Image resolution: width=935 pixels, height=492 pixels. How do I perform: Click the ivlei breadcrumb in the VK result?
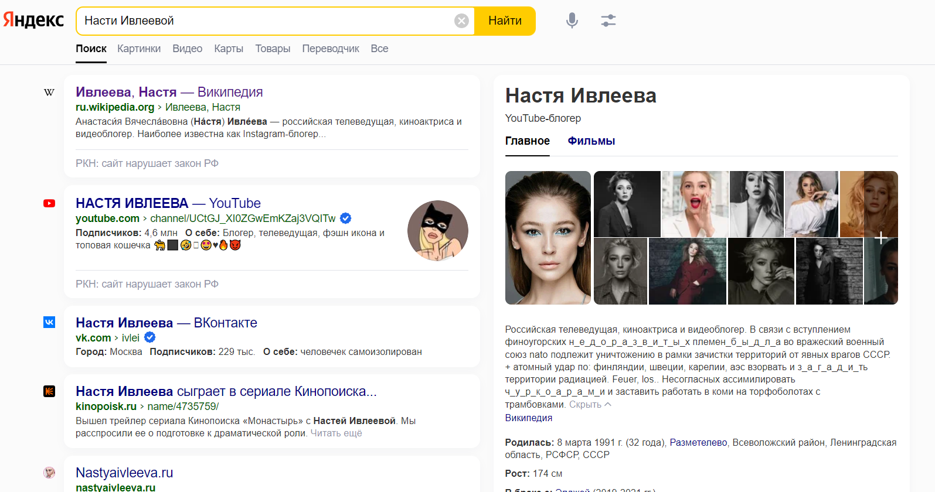[131, 338]
